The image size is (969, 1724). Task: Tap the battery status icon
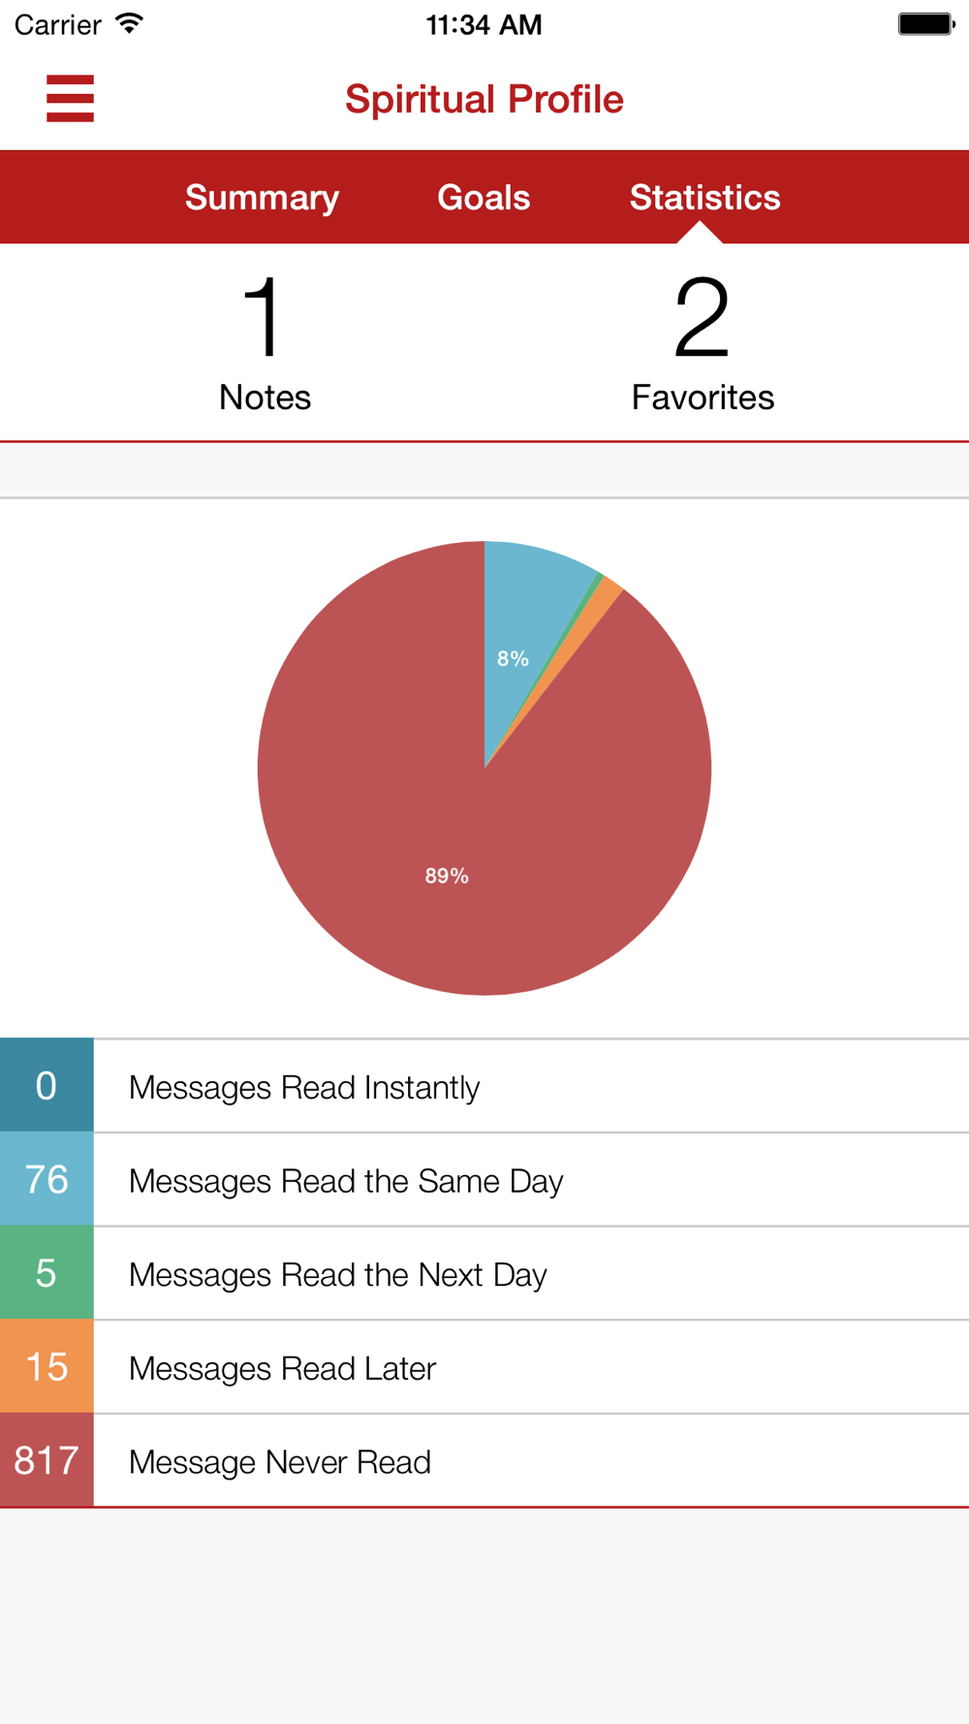click(926, 24)
